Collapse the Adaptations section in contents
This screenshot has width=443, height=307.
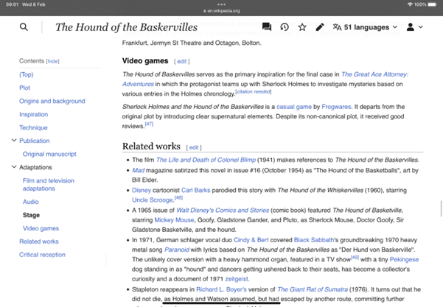pos(14,167)
